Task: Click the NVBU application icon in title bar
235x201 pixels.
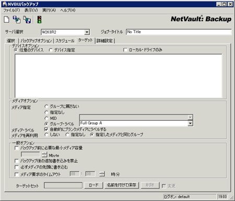Action: tap(5, 4)
